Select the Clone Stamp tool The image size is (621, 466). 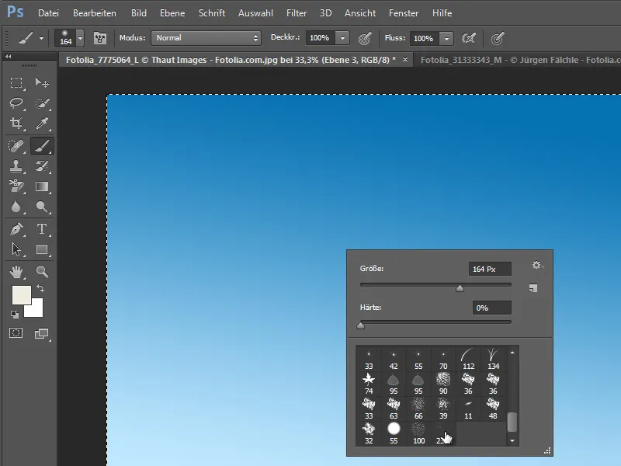tap(16, 166)
